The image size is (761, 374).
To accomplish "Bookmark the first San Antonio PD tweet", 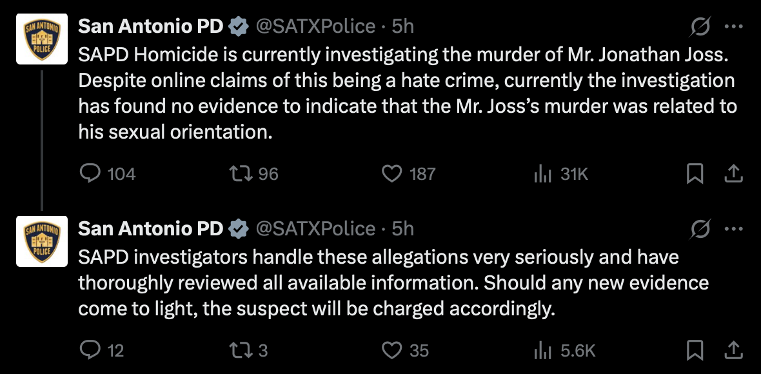I will 695,173.
